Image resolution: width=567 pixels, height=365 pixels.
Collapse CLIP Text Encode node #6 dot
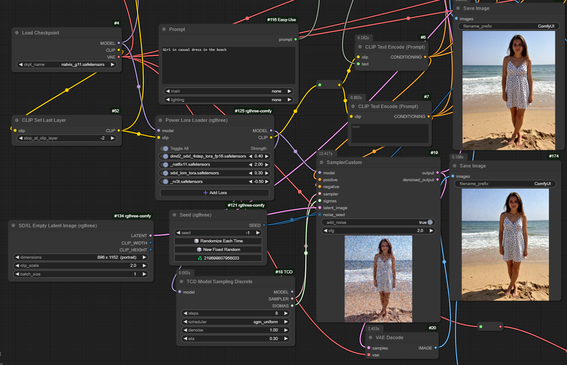pyautogui.click(x=361, y=47)
